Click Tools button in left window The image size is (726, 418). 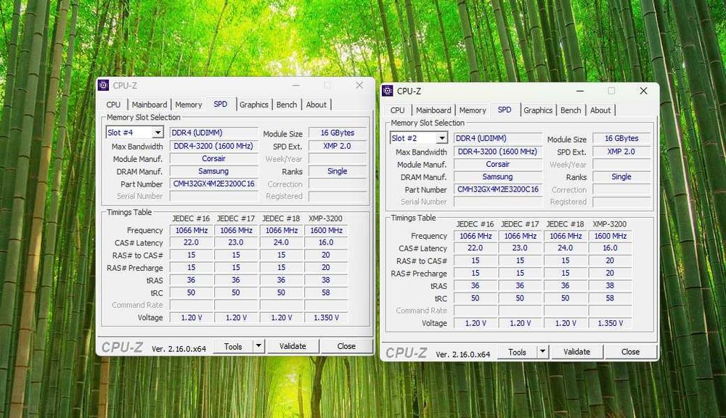(233, 346)
